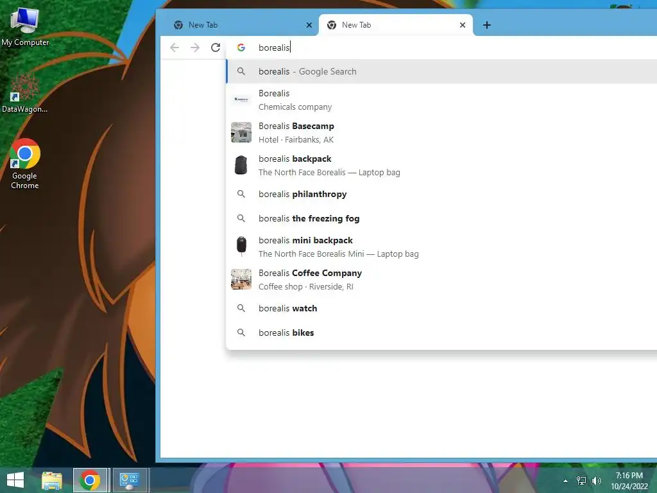Click the black Borealis backpack thumbnail
This screenshot has height=493, width=657.
(x=241, y=165)
